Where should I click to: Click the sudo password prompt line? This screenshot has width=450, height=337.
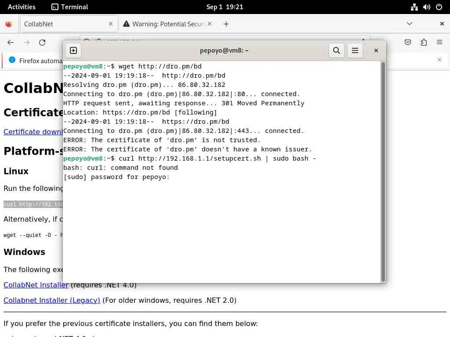click(x=116, y=177)
